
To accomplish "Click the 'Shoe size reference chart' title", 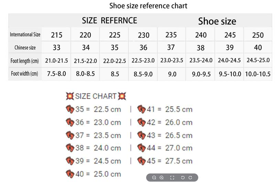I will tap(148, 6).
